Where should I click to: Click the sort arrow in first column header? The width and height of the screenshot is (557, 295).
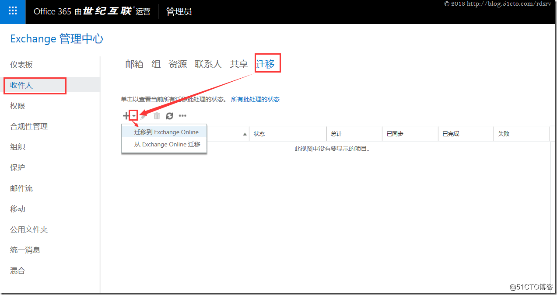pos(245,134)
